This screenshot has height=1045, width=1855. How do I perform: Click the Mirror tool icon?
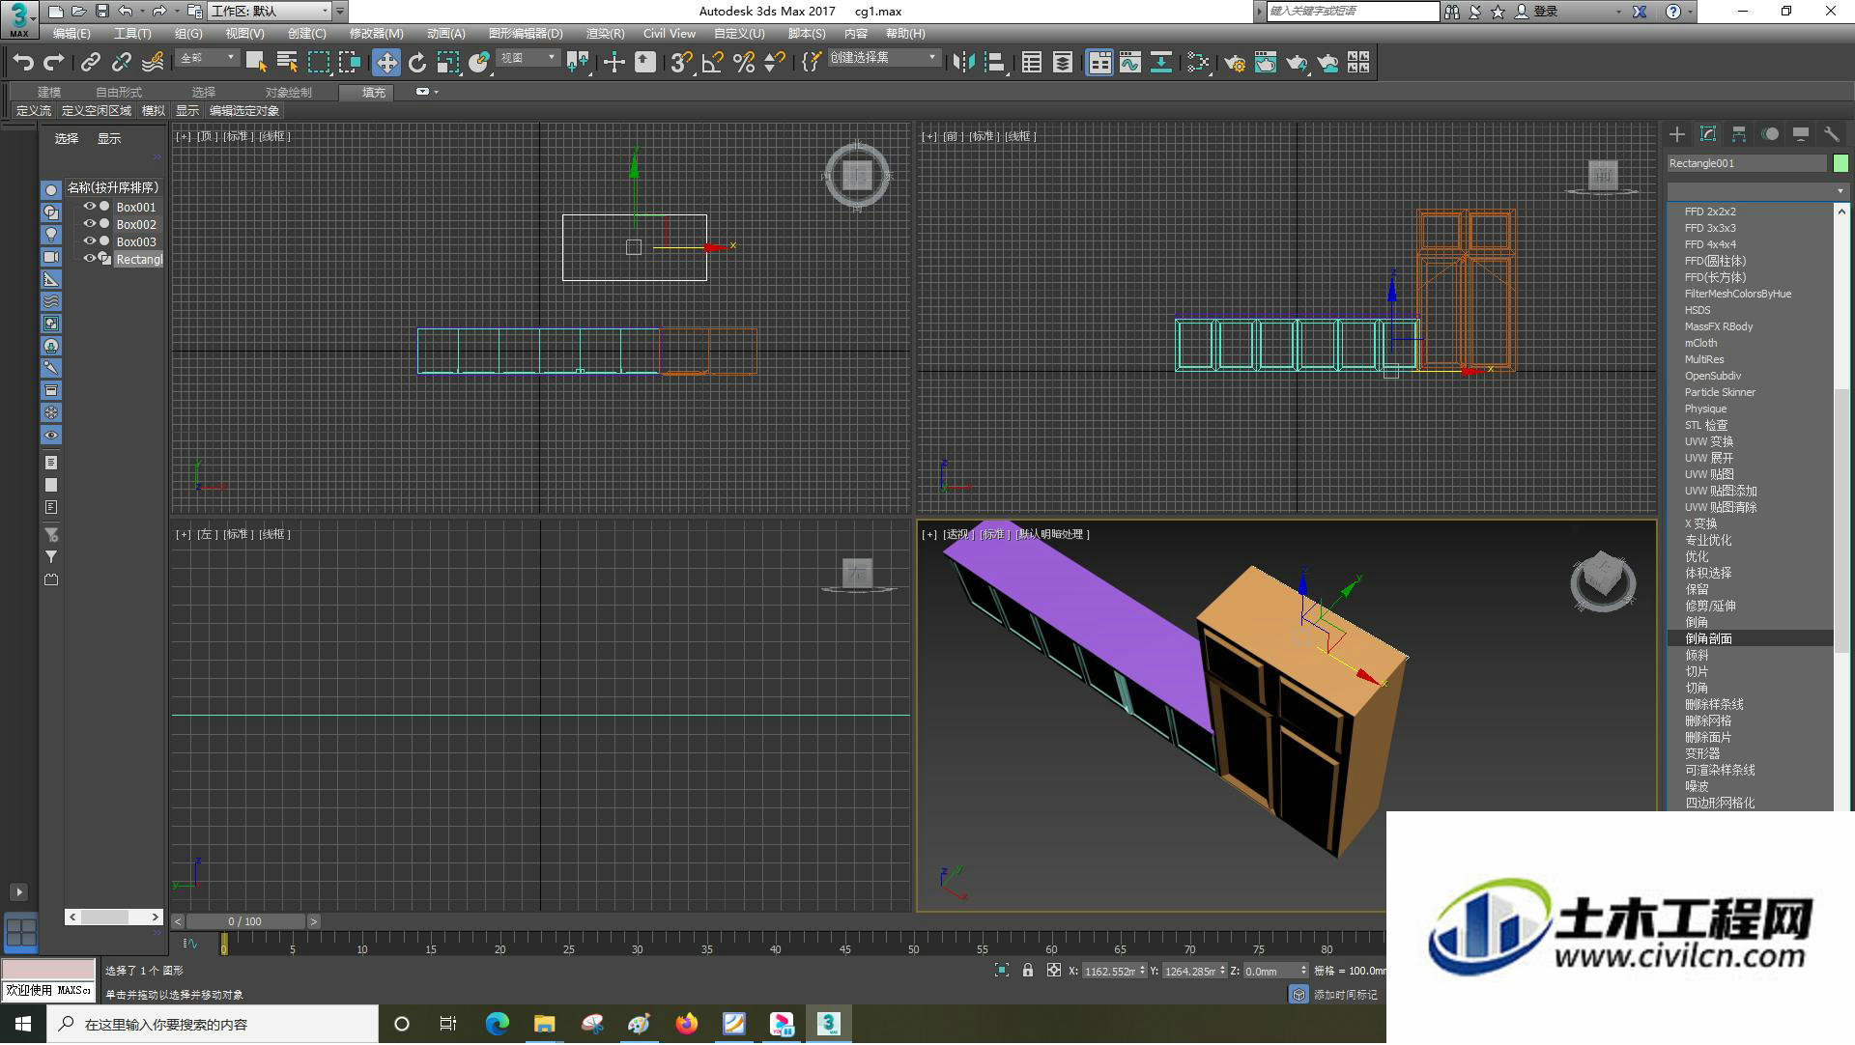pos(963,63)
